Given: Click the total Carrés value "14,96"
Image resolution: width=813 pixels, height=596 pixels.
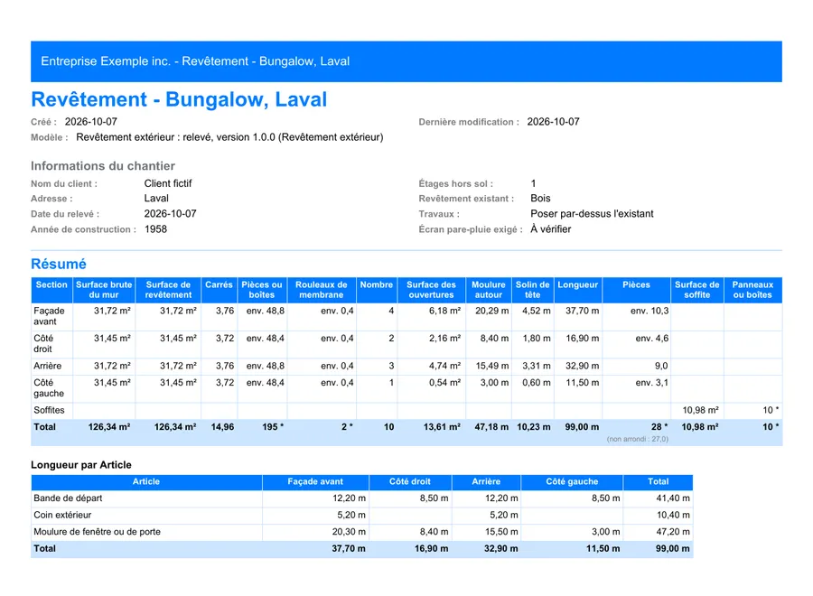Looking at the screenshot, I should tap(222, 427).
